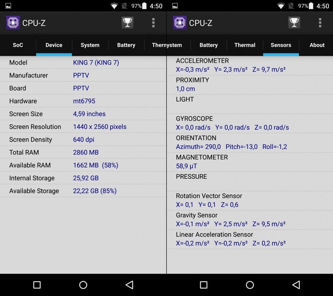Tap recent apps square button on right screen
This screenshot has width=333, height=296.
click(x=204, y=285)
